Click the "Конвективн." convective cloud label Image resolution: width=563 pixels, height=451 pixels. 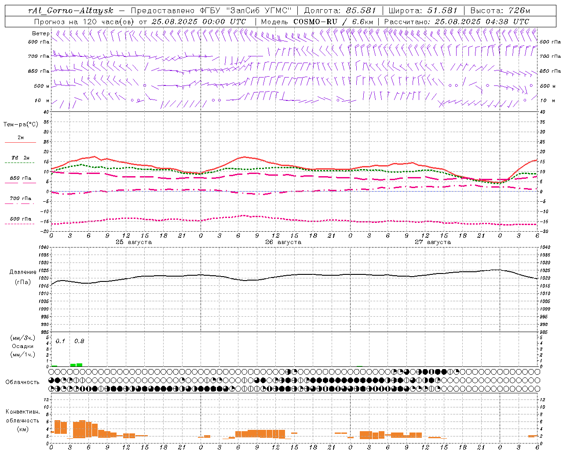click(x=23, y=412)
